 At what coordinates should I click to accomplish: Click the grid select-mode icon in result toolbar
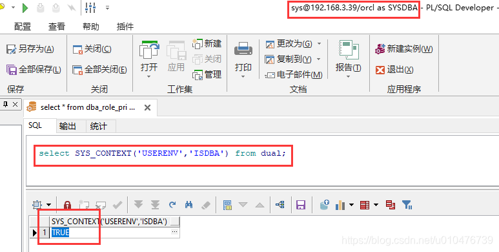[x=37, y=205]
